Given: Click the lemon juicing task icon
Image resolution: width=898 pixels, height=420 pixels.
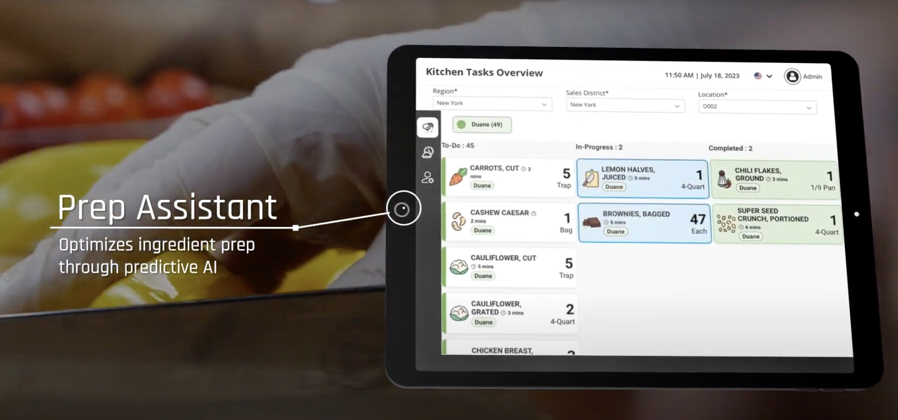Looking at the screenshot, I should click(x=590, y=178).
